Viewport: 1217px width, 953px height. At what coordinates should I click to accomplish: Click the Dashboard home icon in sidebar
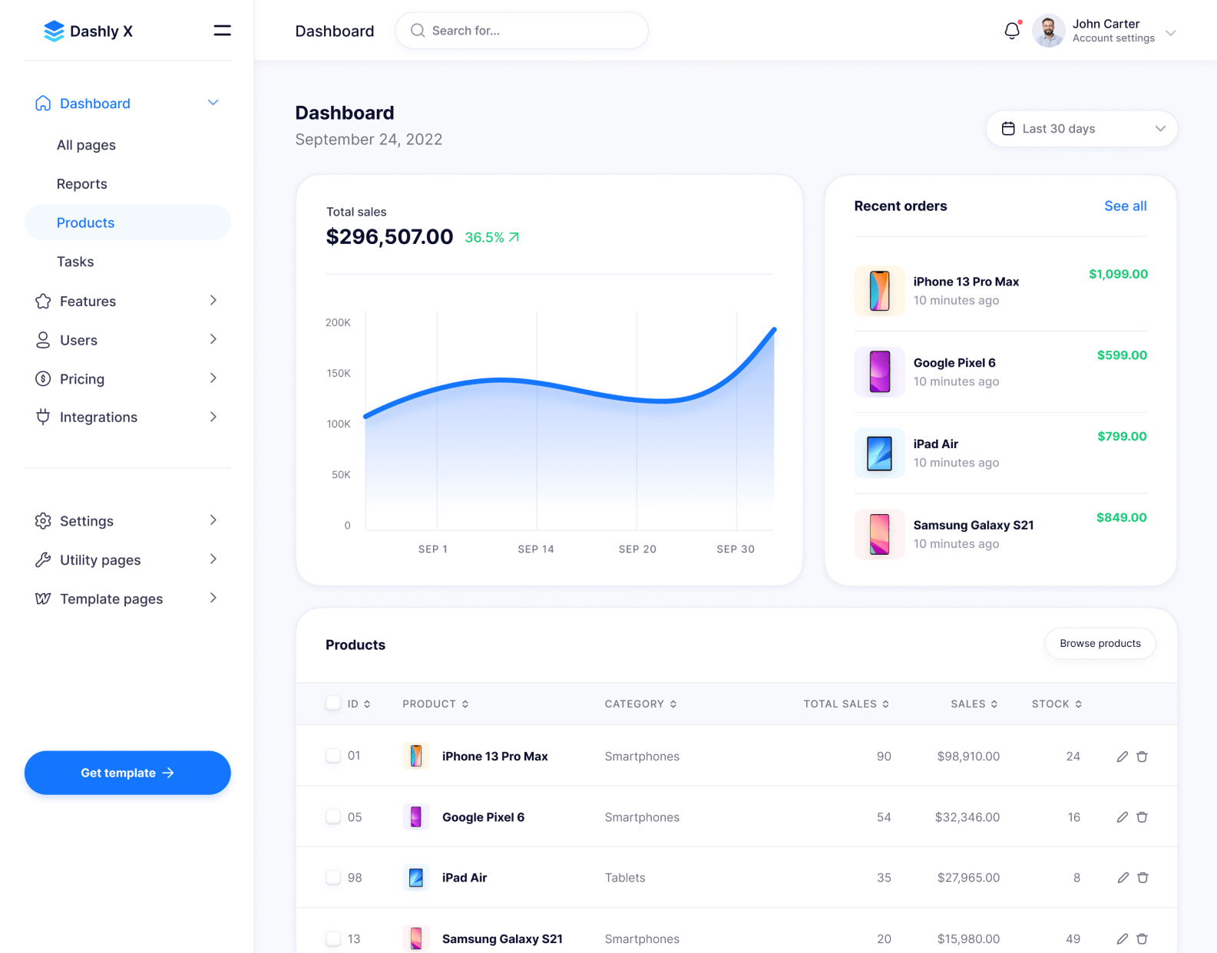point(43,104)
